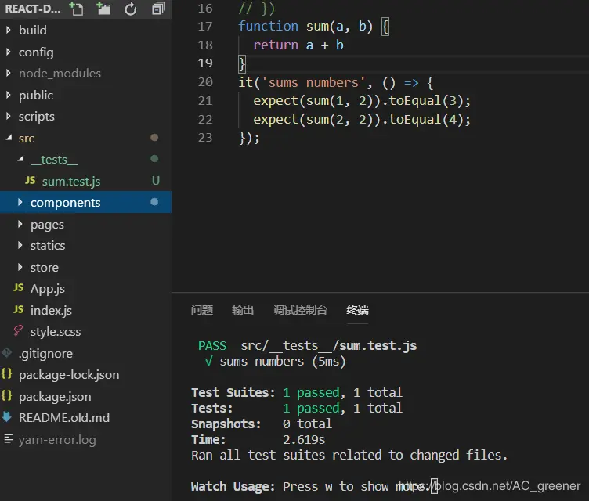Select the node_modules folder label

click(60, 74)
